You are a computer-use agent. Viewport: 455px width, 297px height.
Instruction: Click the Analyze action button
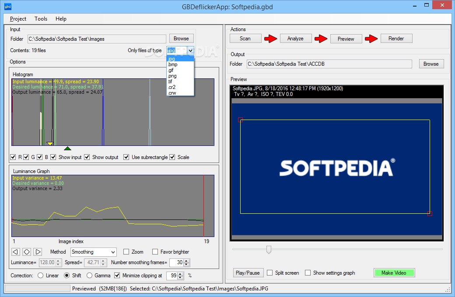coord(295,39)
